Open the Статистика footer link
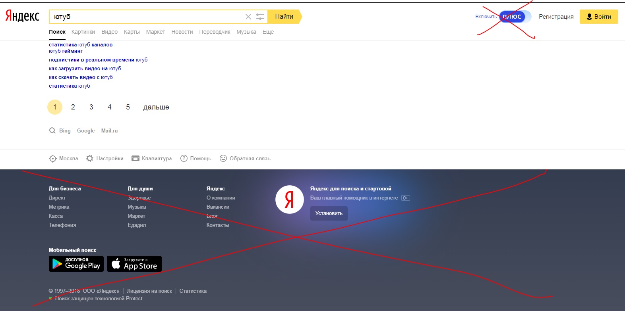Image resolution: width=625 pixels, height=311 pixels. pos(193,291)
